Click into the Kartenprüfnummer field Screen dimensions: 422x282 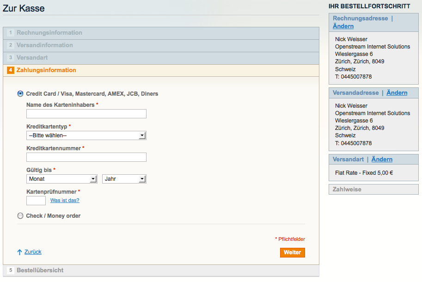[x=36, y=201]
